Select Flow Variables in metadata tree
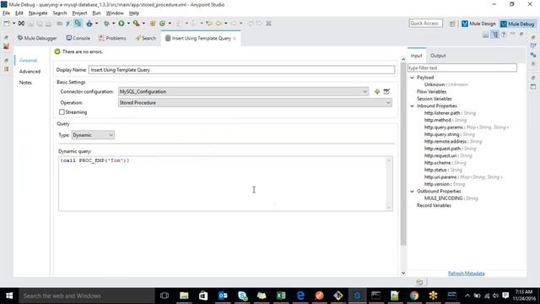The height and width of the screenshot is (304, 540). [431, 92]
